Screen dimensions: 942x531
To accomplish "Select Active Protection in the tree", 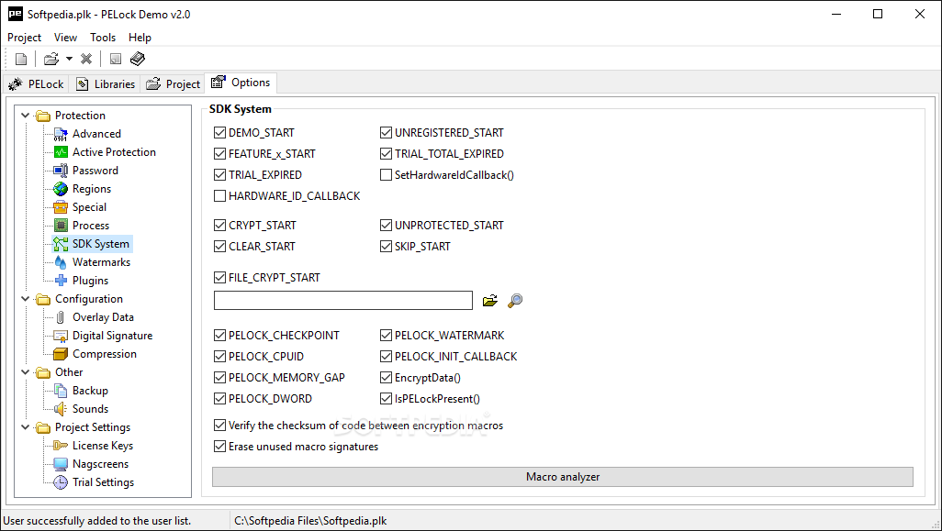I will point(114,152).
